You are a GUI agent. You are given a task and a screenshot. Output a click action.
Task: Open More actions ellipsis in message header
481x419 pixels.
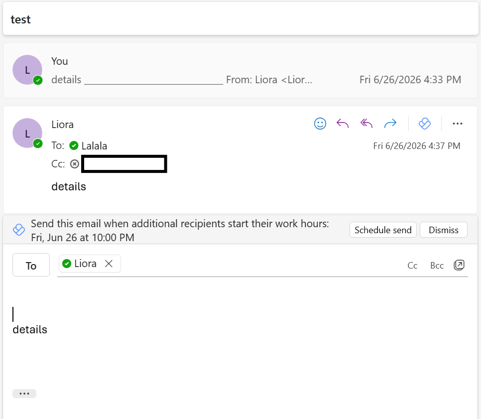(458, 124)
